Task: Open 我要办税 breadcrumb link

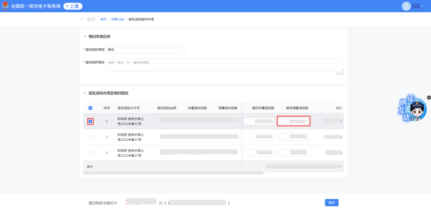Action: [117, 19]
